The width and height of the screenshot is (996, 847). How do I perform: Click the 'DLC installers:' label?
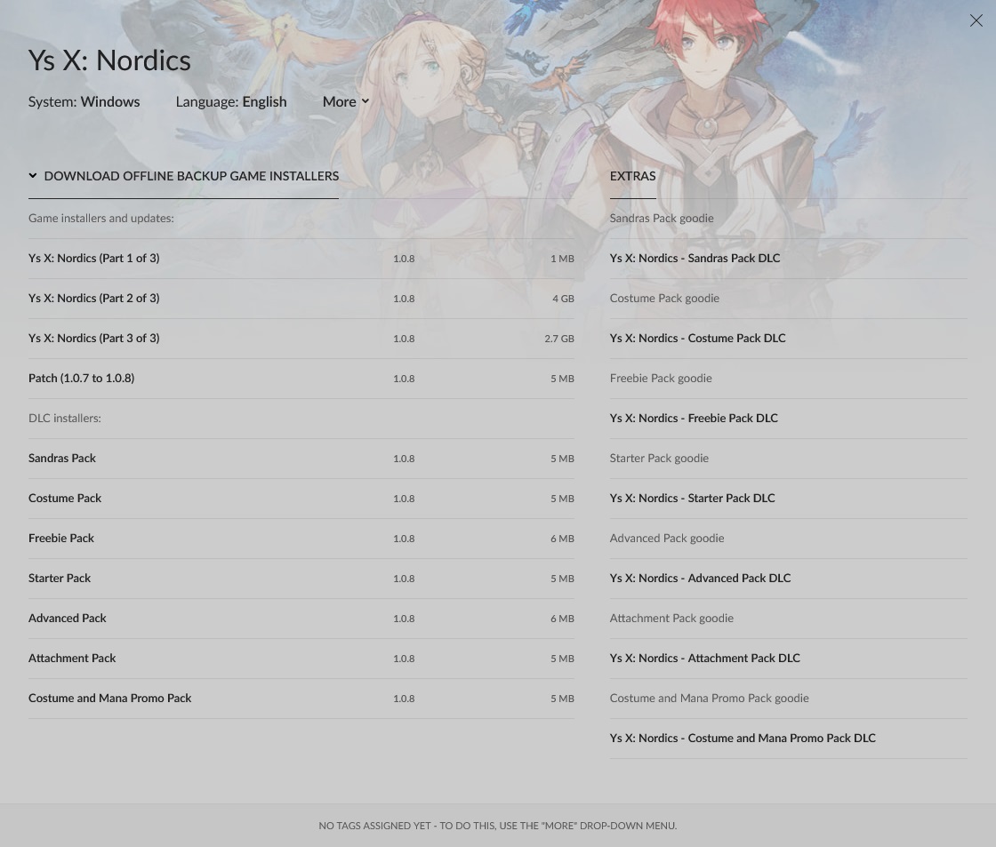(65, 419)
